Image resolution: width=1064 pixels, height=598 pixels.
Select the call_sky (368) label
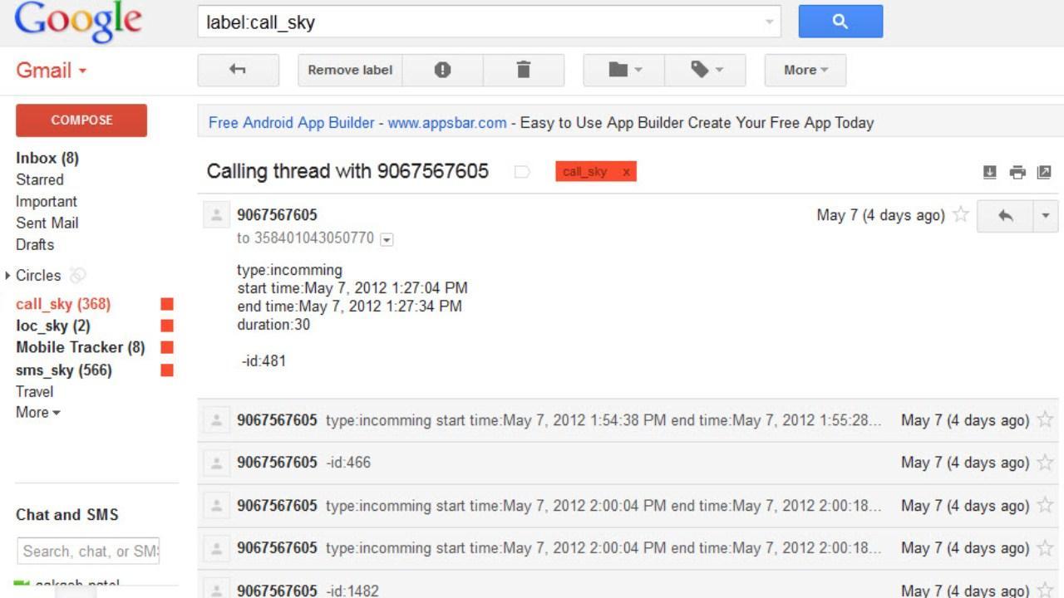(63, 304)
